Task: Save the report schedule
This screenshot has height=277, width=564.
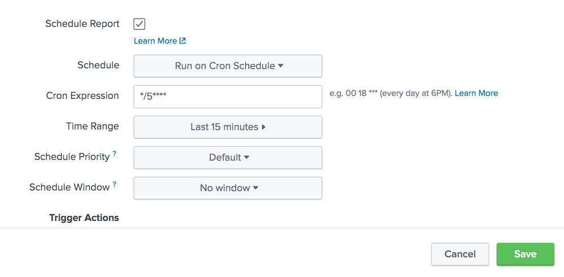Action: pyautogui.click(x=526, y=254)
